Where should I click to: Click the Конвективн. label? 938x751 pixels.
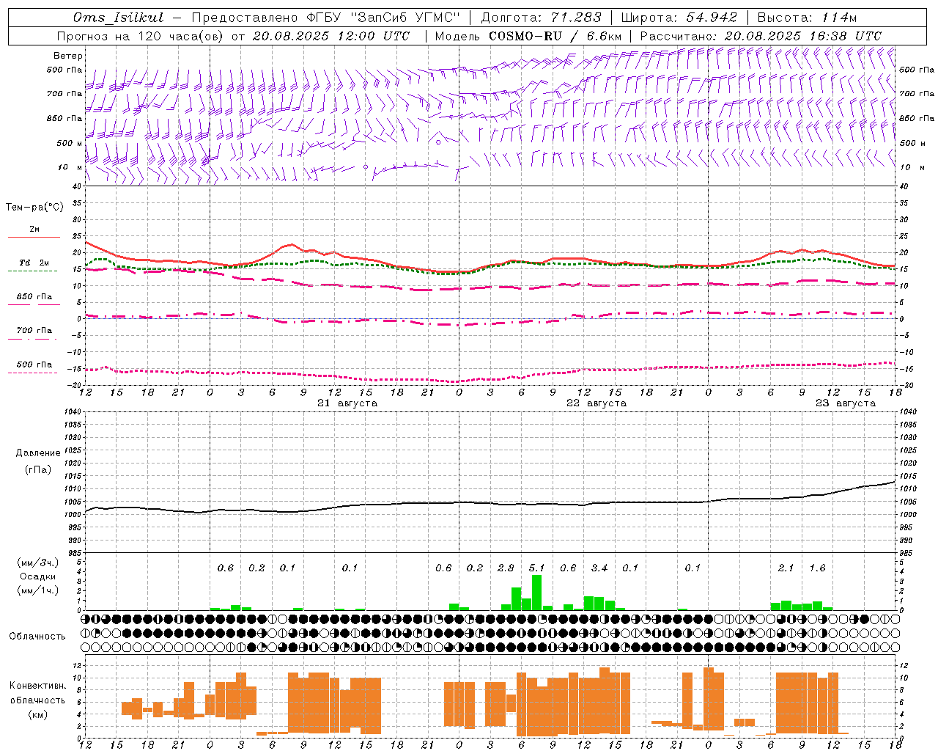coord(37,686)
